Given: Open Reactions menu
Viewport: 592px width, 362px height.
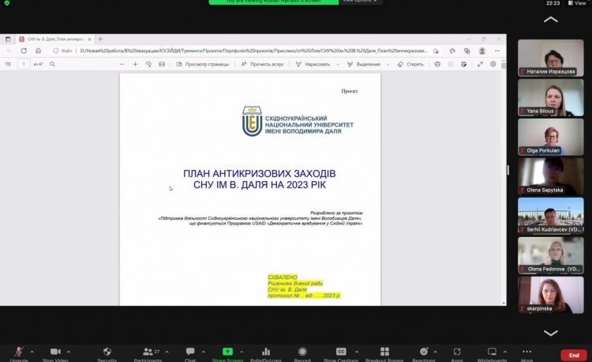Looking at the screenshot, I should point(424,354).
